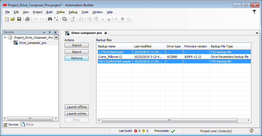Click the Undo arrow icon
The height and width of the screenshot is (136, 262).
pyautogui.click(x=35, y=19)
